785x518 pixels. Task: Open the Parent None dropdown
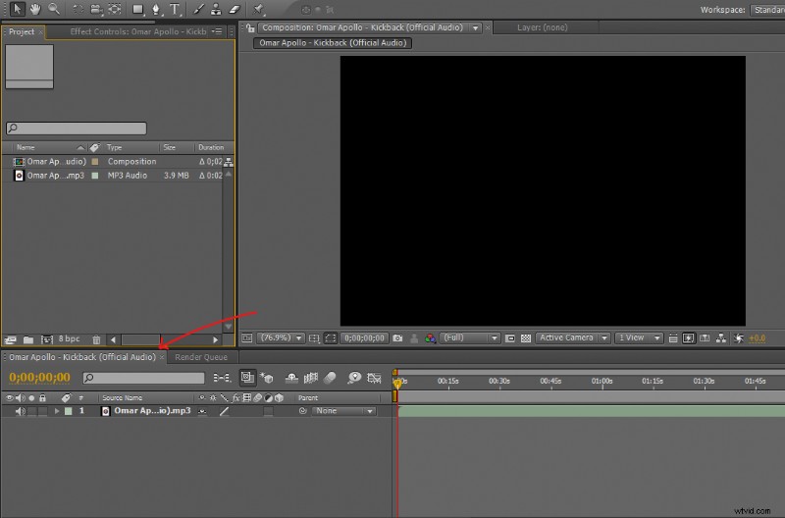(x=343, y=411)
